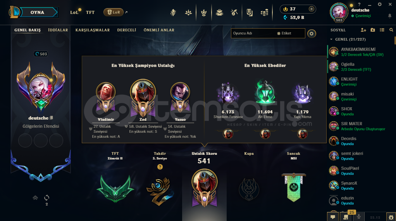Click the friends list scrollbar

pyautogui.click(x=395, y=40)
